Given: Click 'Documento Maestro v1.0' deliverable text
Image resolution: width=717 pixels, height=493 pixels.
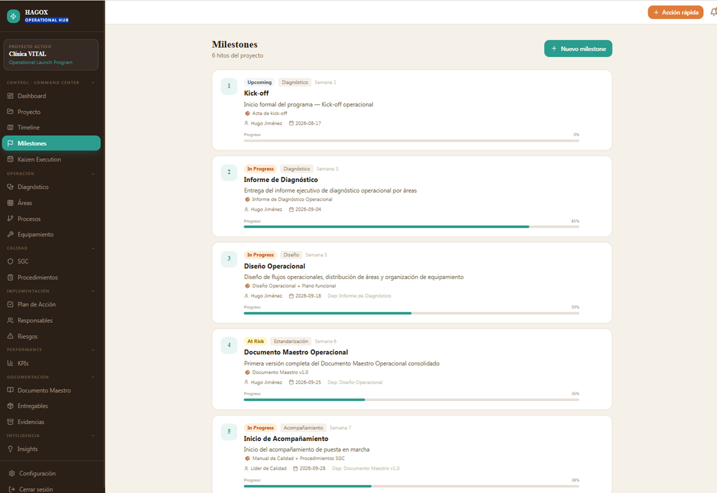Looking at the screenshot, I should tap(281, 372).
